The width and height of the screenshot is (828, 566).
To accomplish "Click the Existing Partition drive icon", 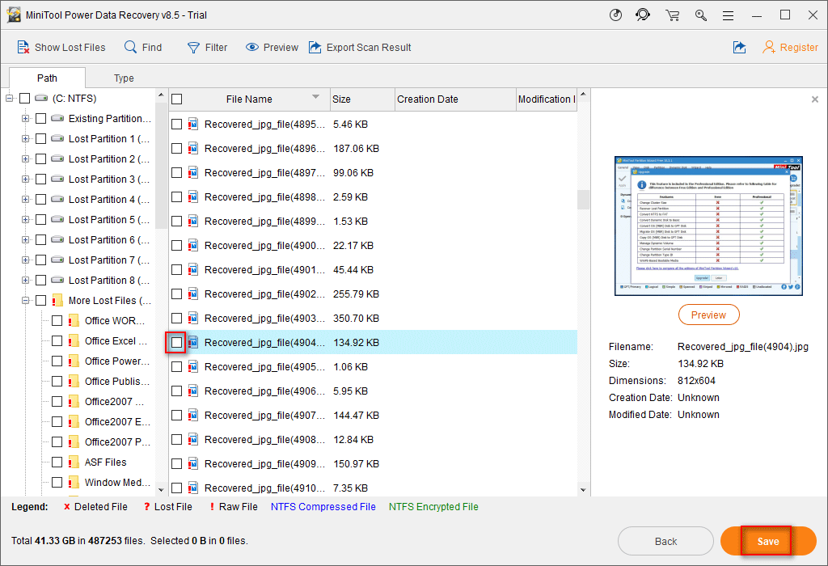I will click(x=57, y=118).
